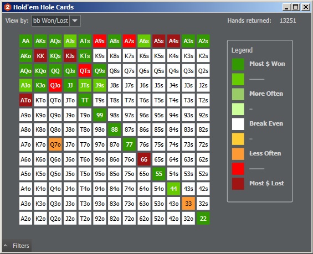Image resolution: width=313 pixels, height=254 pixels.
Task: Click the 44 light green cell
Action: (173, 189)
